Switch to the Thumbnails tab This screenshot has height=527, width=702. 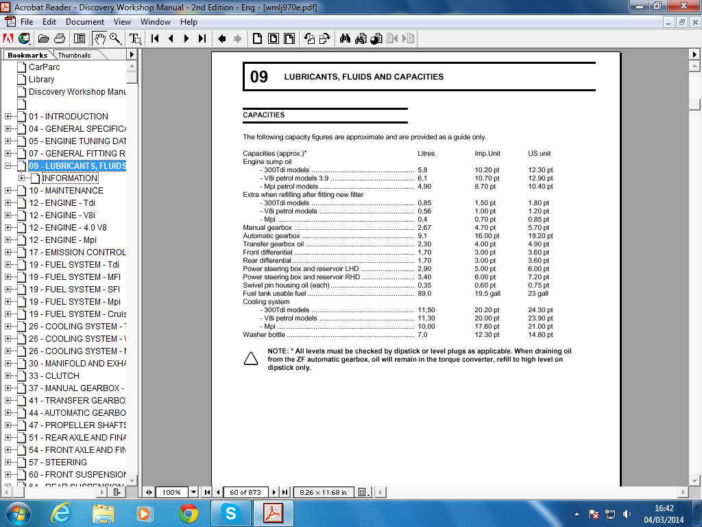[x=74, y=55]
